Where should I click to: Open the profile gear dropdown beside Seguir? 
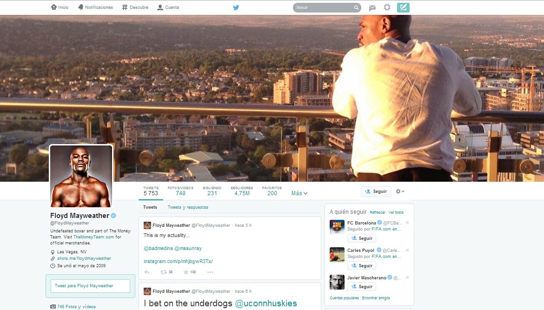[400, 191]
